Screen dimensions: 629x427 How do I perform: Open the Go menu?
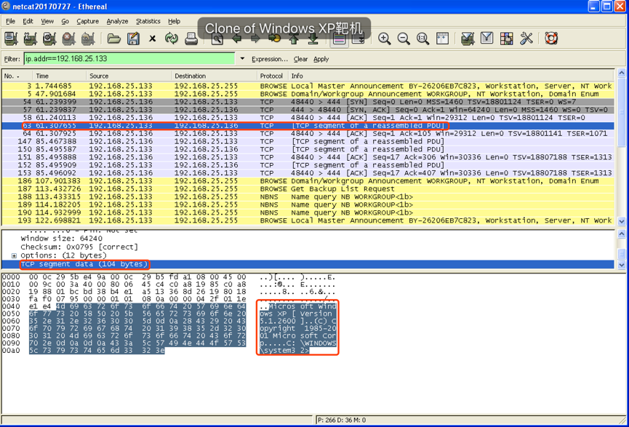[x=65, y=21]
